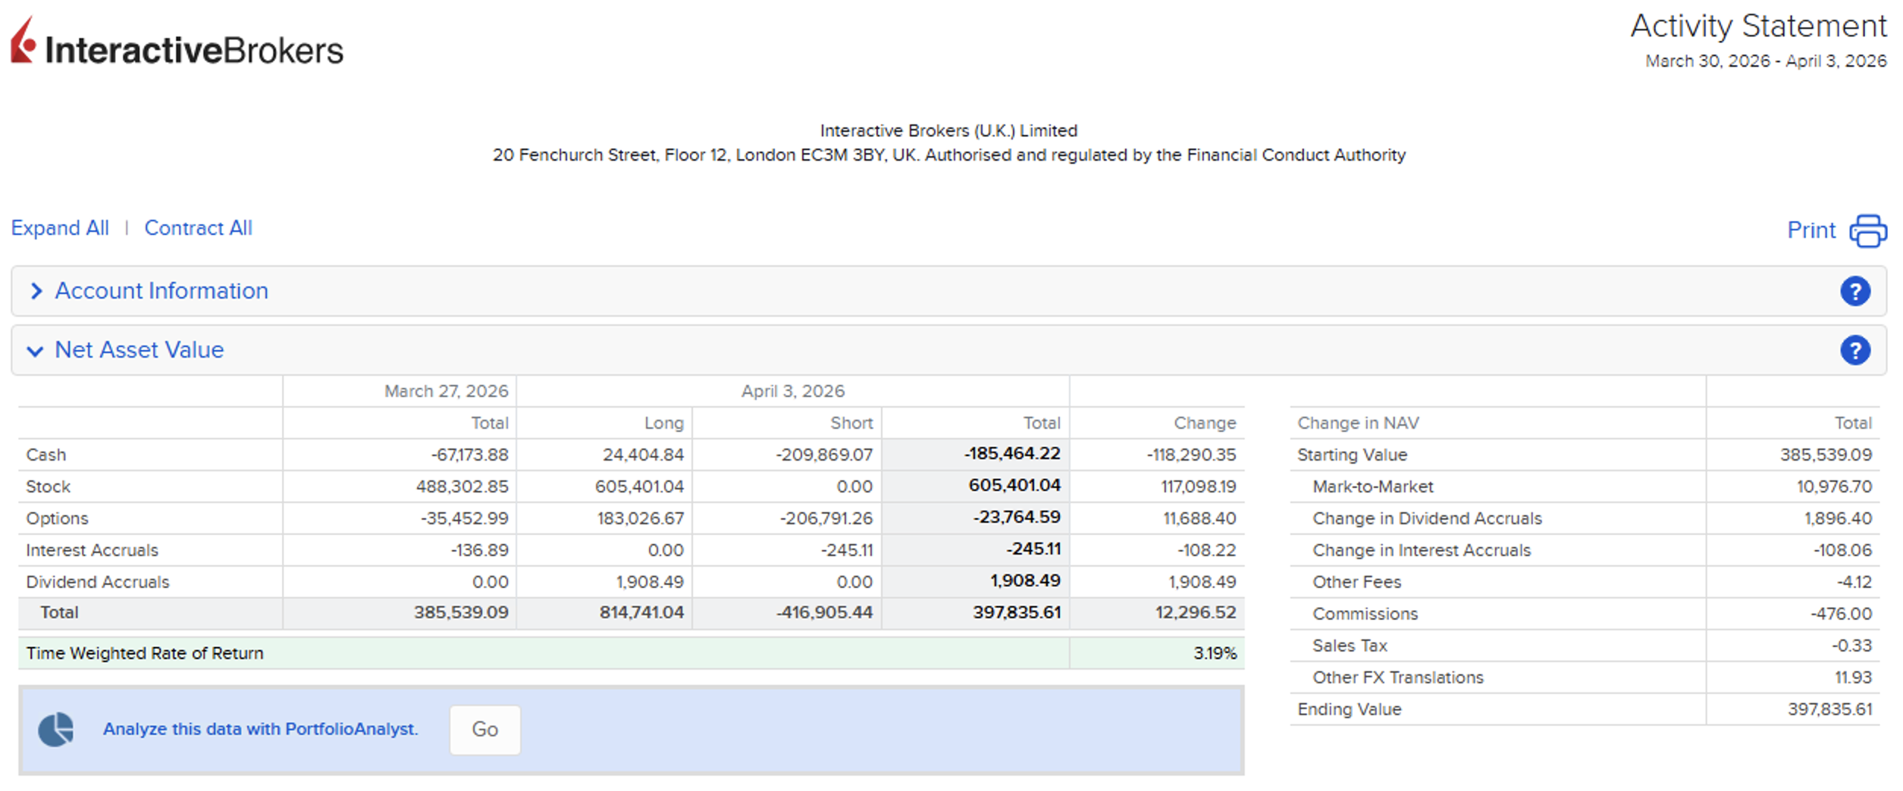
Task: Click the Activity Statement heading
Action: click(x=1757, y=27)
